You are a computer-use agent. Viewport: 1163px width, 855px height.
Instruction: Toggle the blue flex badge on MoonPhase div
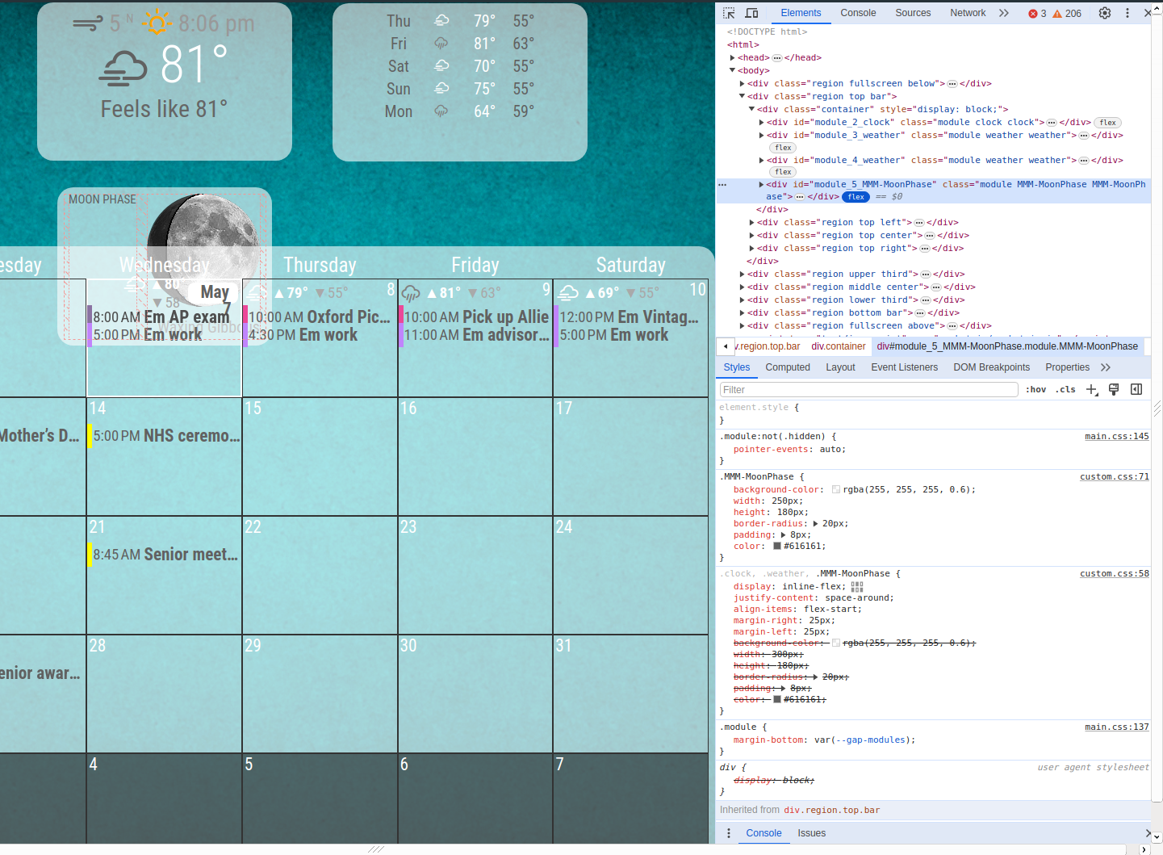(x=856, y=197)
